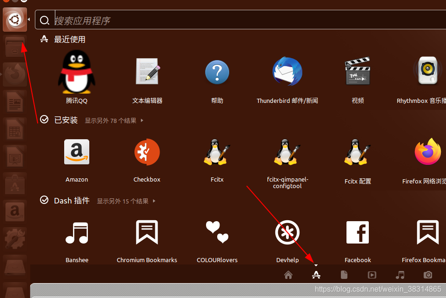
Task: Select the Devhelp plugin
Action: tap(287, 232)
